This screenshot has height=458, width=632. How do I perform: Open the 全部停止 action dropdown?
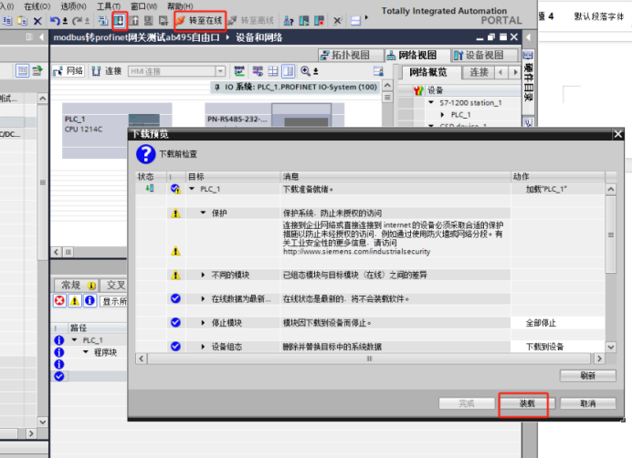(558, 323)
